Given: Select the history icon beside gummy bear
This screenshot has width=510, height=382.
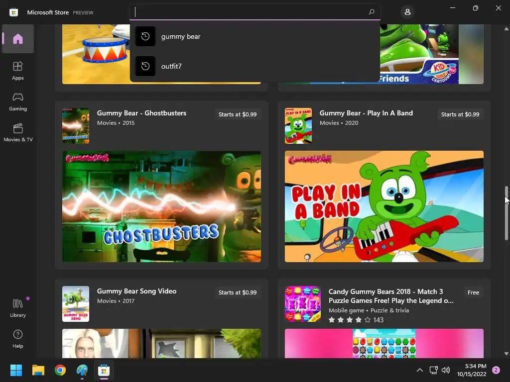Looking at the screenshot, I should 145,36.
